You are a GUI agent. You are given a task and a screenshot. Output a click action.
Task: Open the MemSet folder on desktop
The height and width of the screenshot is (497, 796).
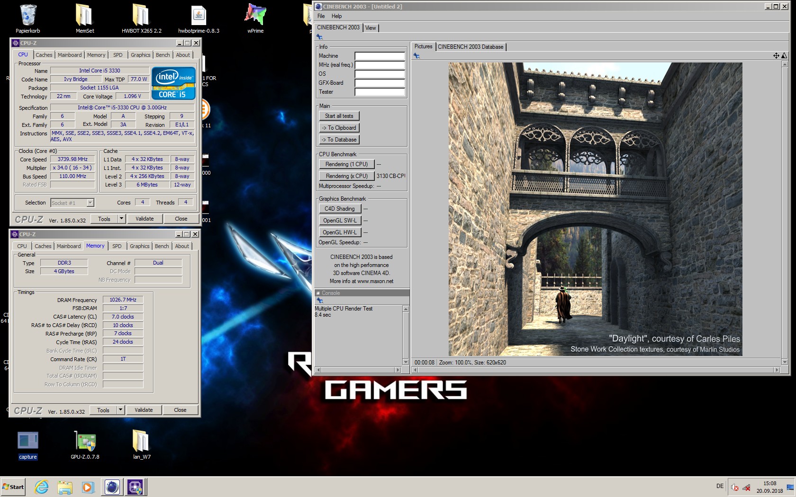(x=85, y=19)
